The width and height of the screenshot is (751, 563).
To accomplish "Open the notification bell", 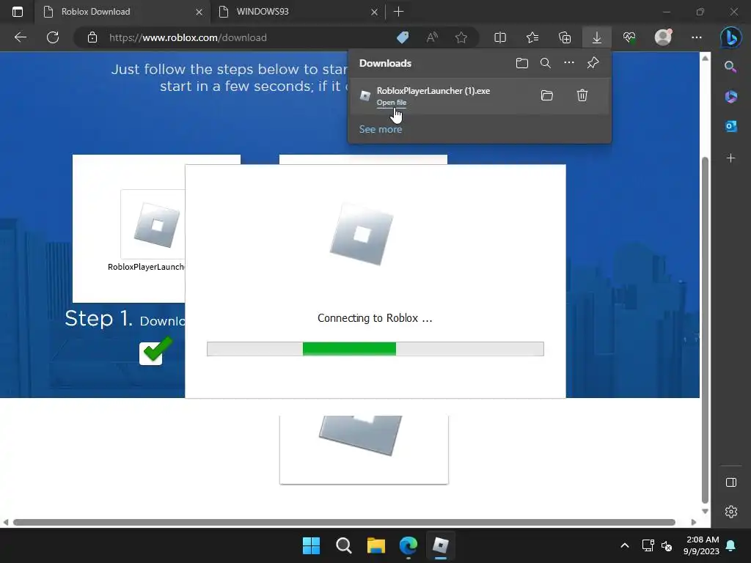I will pyautogui.click(x=730, y=545).
